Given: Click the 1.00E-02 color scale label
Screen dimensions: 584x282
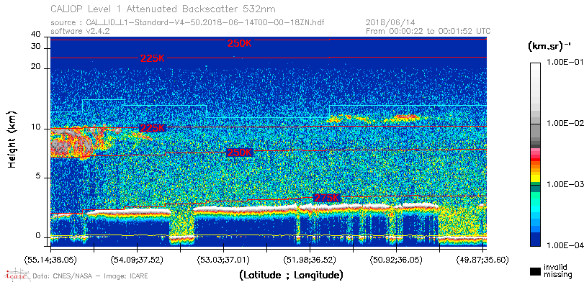Looking at the screenshot, I should [x=563, y=124].
